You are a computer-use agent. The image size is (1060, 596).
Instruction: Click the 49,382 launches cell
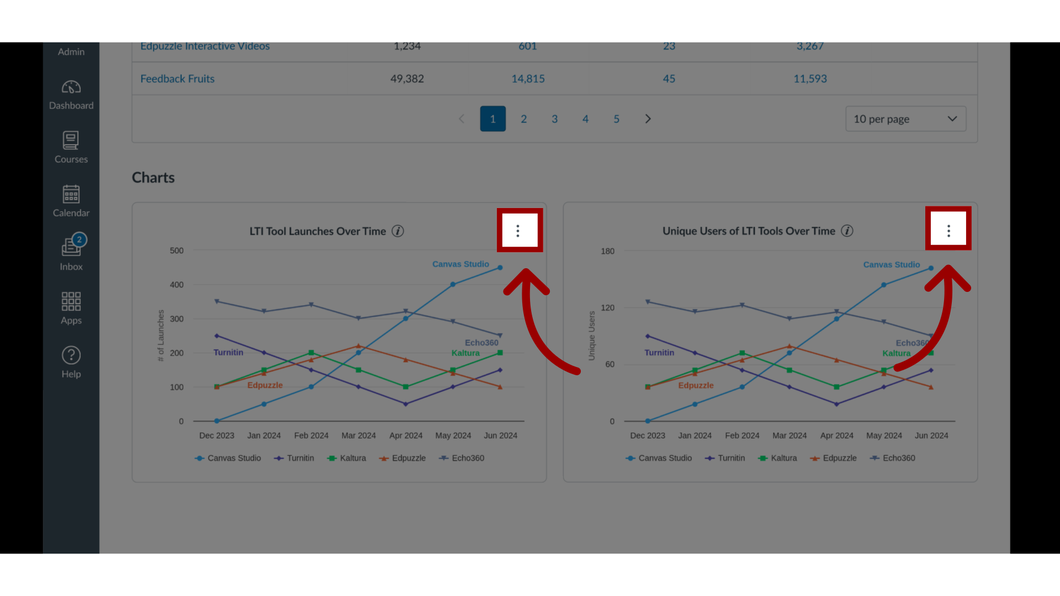[x=407, y=78]
